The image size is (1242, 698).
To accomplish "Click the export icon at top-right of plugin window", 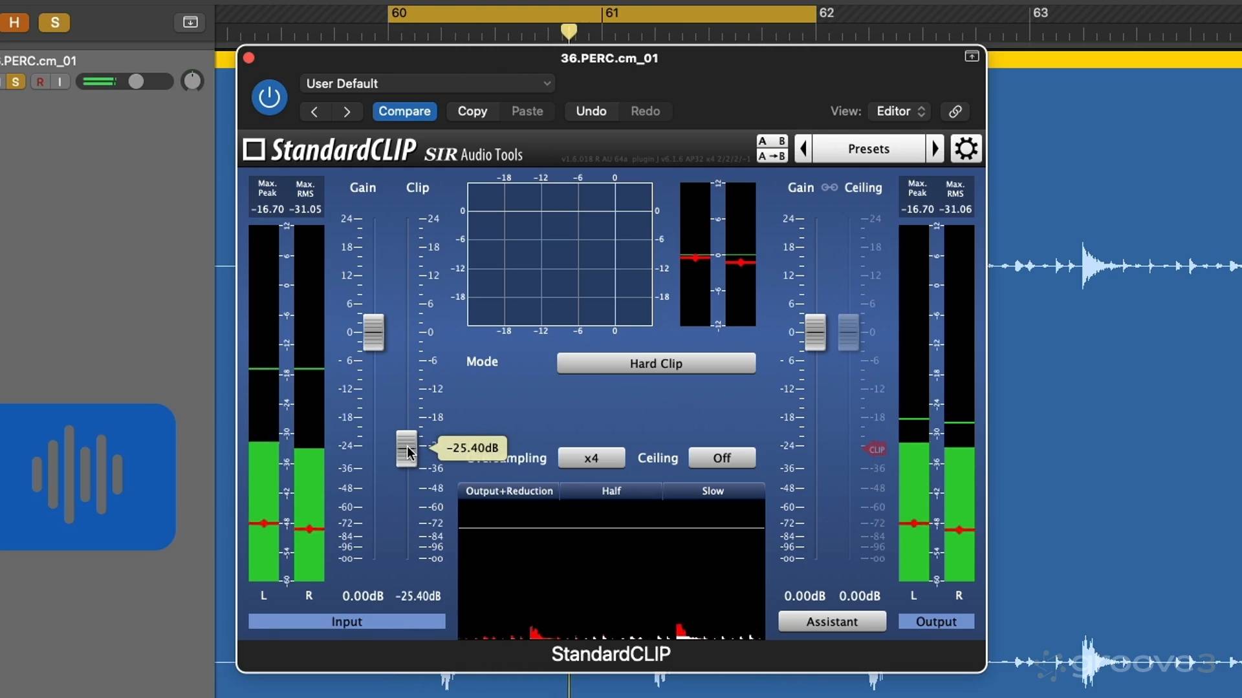I will (972, 56).
